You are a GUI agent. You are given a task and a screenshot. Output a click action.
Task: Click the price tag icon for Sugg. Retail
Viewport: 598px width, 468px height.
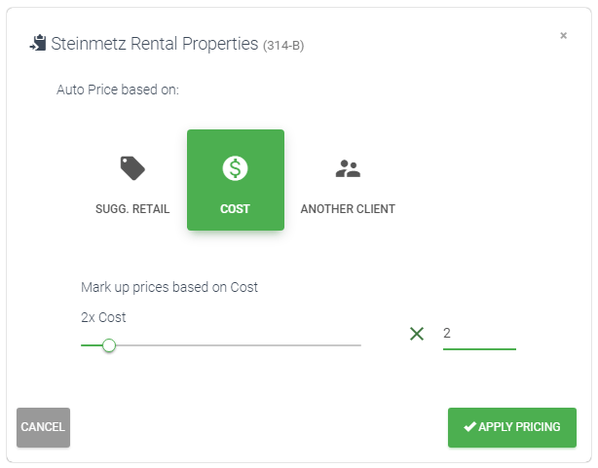click(x=132, y=167)
